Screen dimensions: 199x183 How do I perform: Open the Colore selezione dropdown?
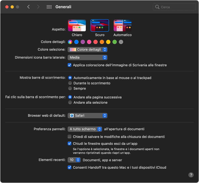87,50
